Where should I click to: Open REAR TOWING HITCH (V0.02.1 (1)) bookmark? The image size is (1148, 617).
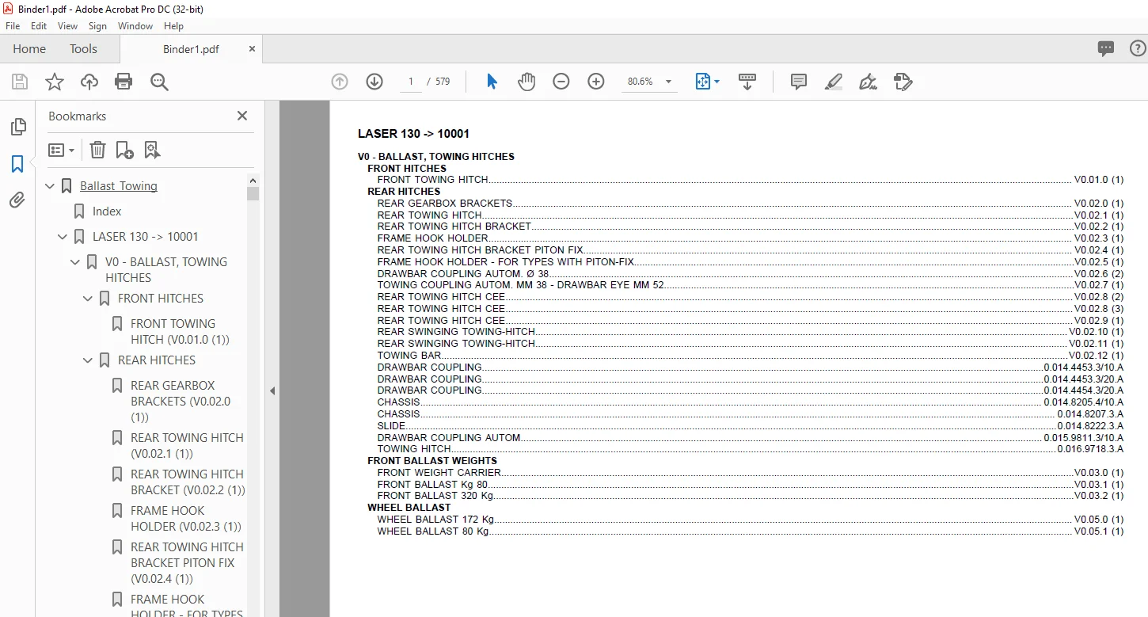coord(187,446)
